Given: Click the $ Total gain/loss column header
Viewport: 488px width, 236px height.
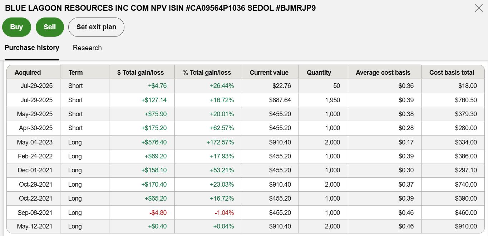Looking at the screenshot, I should tap(141, 72).
